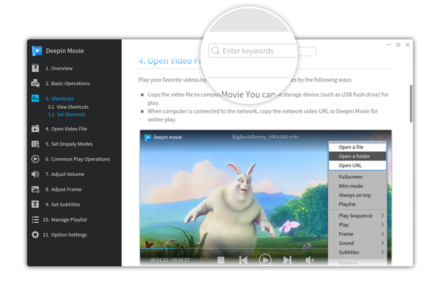Image resolution: width=440 pixels, height=294 pixels.
Task: Select Playlist in the context menu
Action: pos(358,204)
